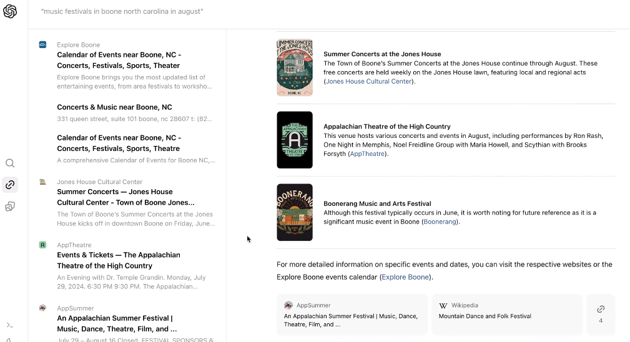Image resolution: width=630 pixels, height=342 pixels.
Task: Click the Explore Boone source label
Action: (78, 45)
